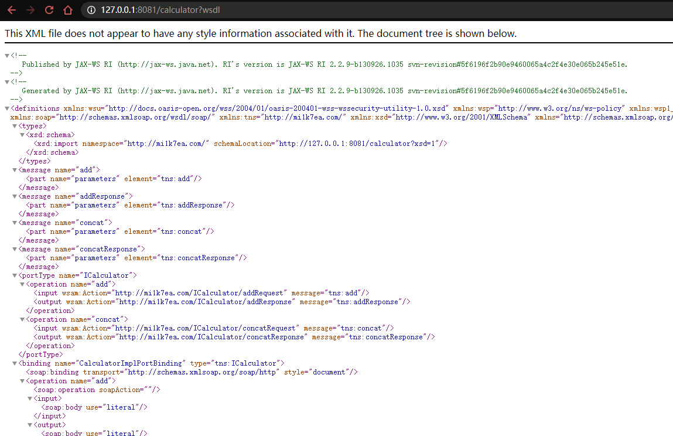Image resolution: width=673 pixels, height=436 pixels.
Task: Collapse the first XML comment block
Action: coord(7,56)
